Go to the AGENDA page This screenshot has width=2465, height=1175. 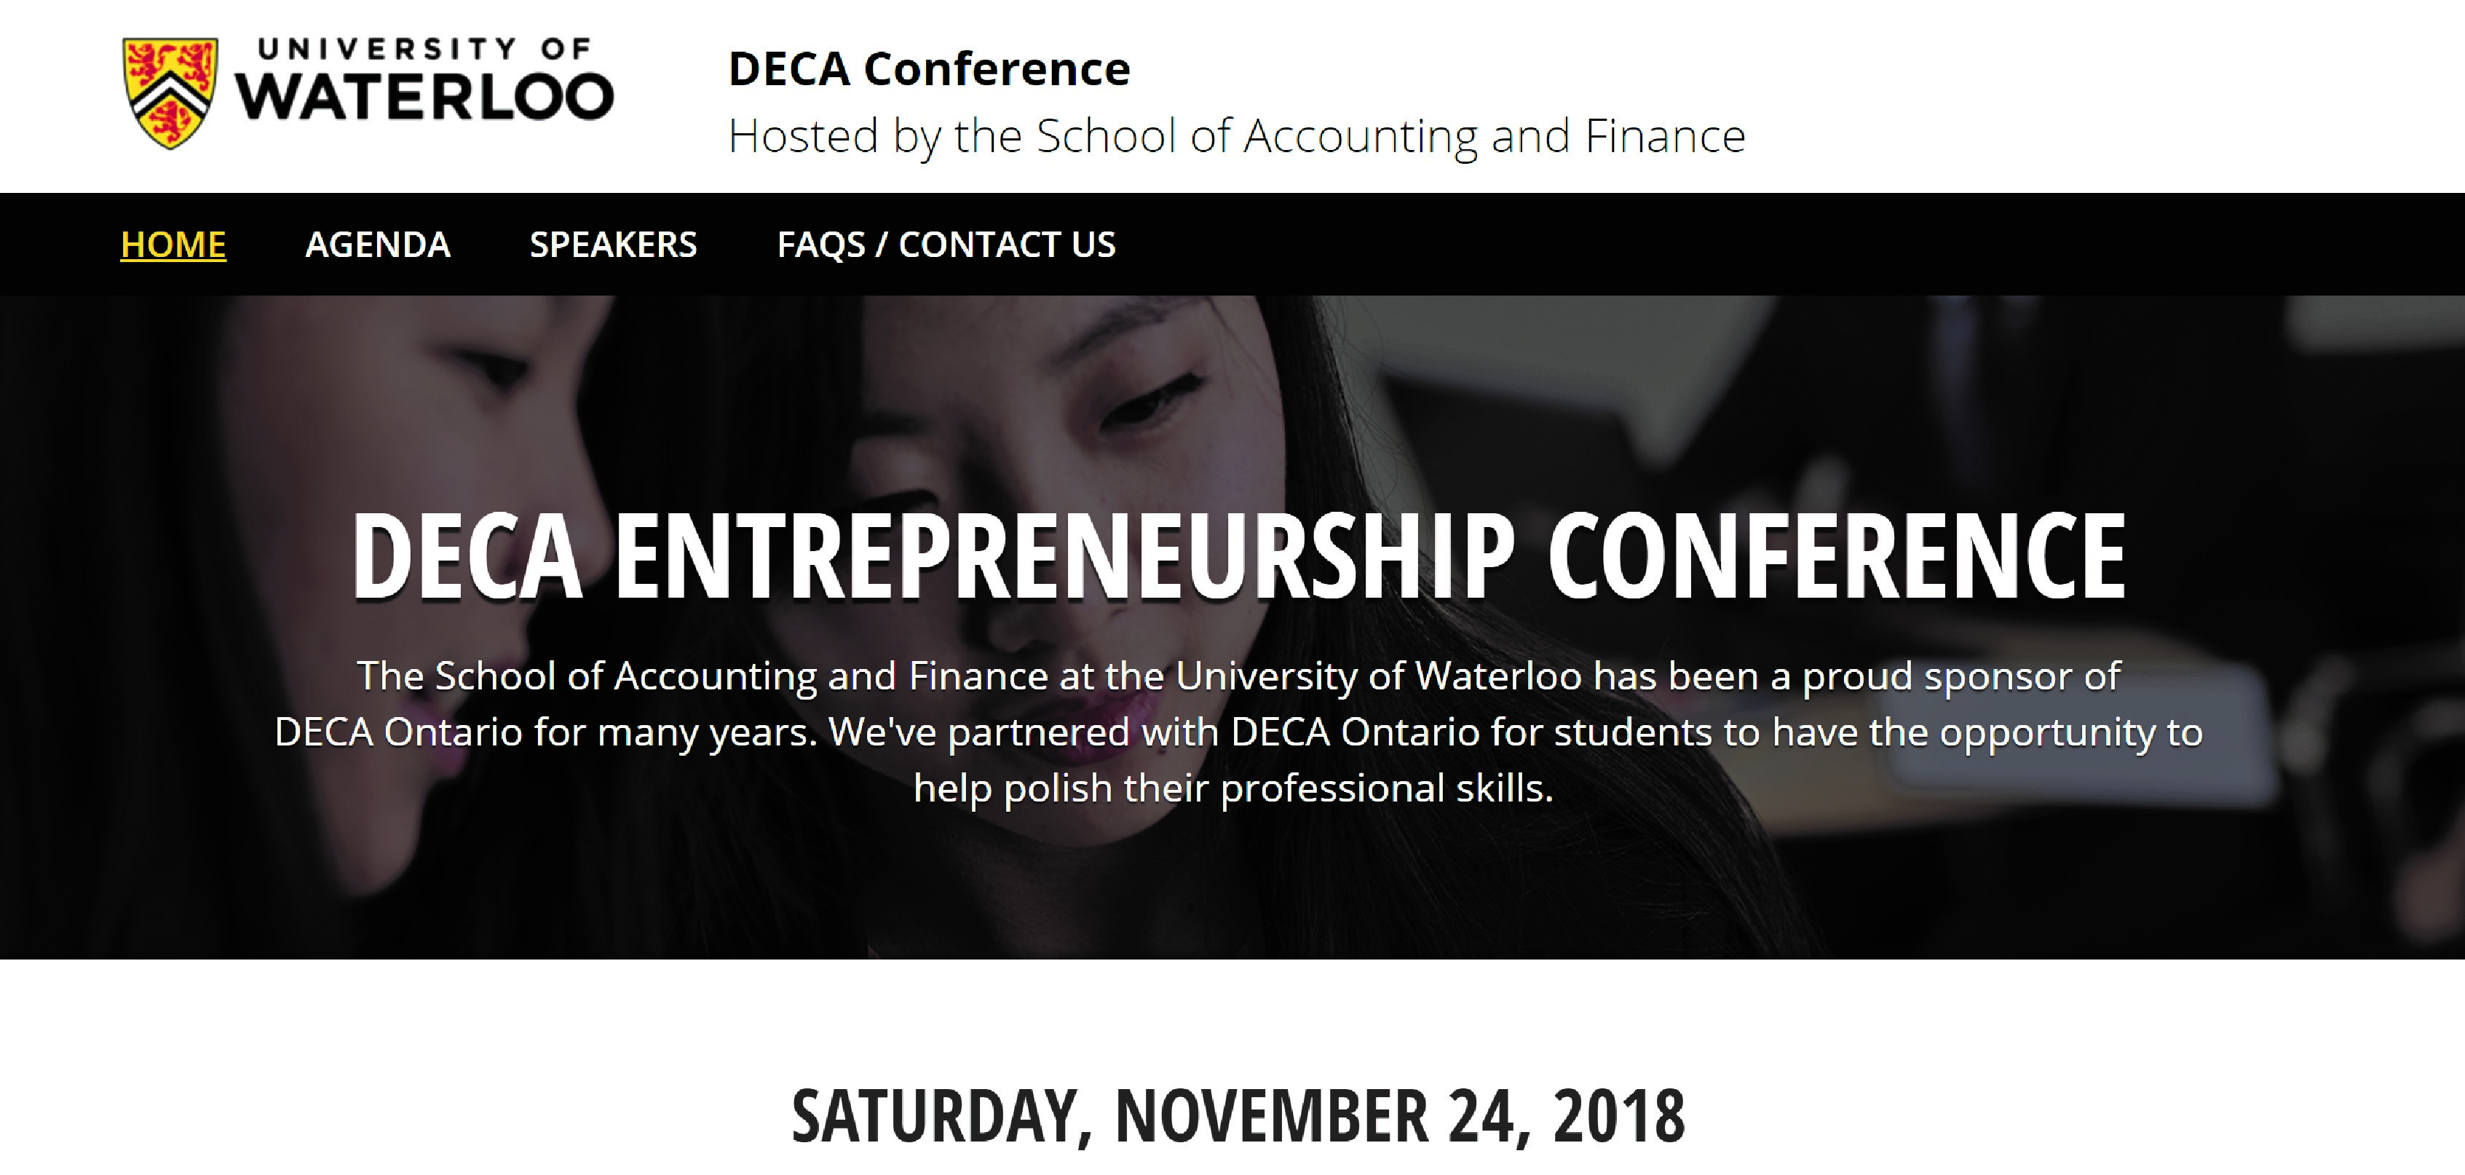(x=378, y=244)
